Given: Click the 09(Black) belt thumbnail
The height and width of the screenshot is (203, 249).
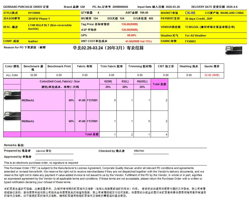Looking at the screenshot, I should [12, 116].
